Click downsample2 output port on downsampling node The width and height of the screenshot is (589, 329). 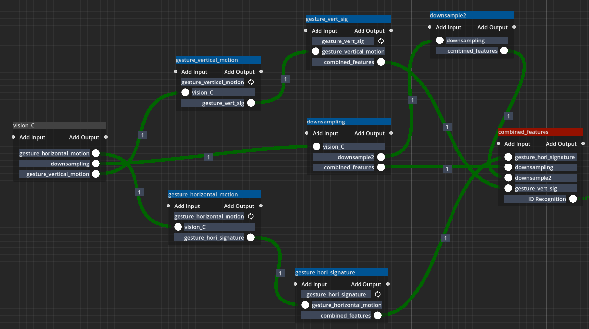point(381,157)
